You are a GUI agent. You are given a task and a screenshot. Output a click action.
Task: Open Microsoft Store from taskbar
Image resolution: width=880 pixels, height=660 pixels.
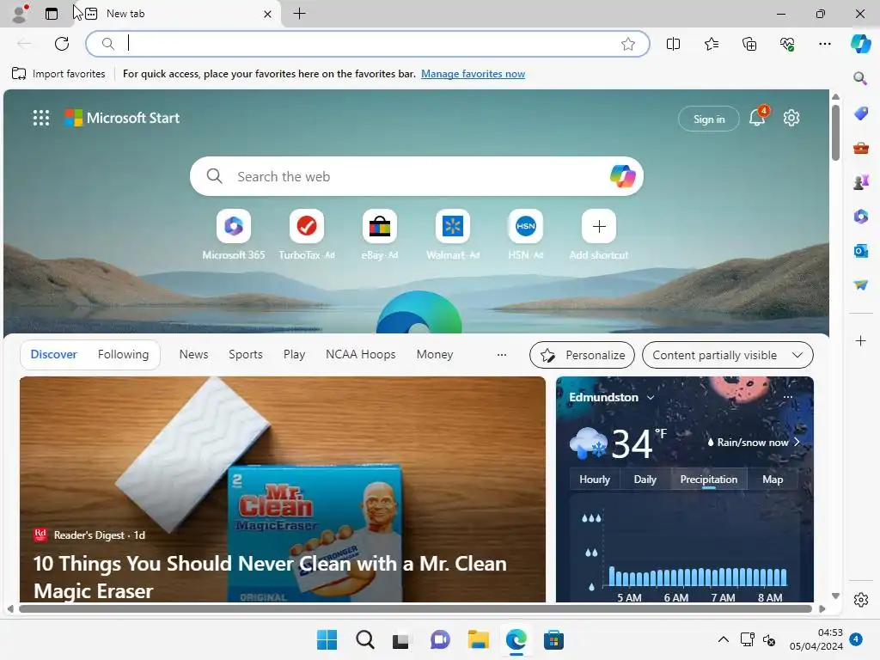click(x=553, y=639)
